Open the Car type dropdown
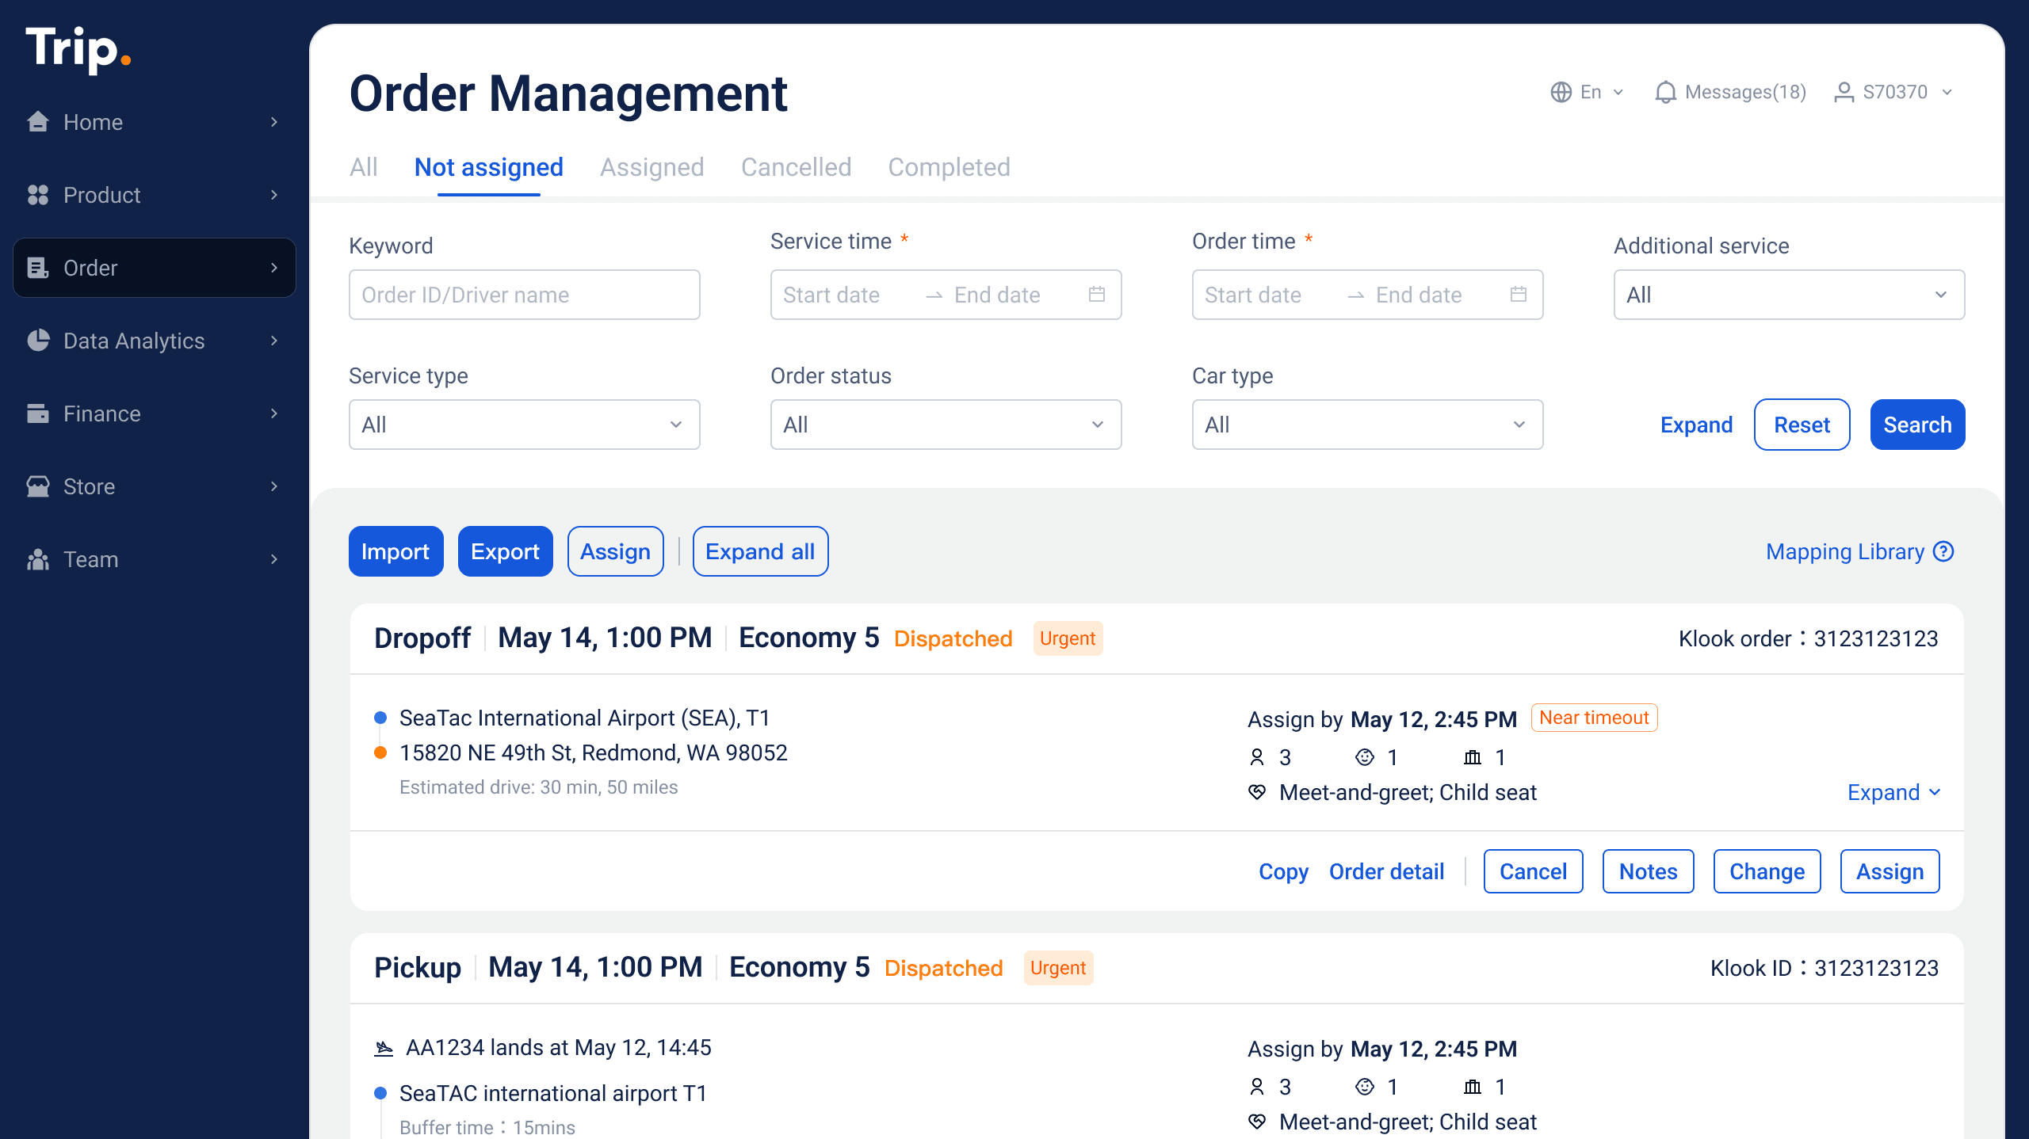The image size is (2029, 1139). pos(1367,425)
